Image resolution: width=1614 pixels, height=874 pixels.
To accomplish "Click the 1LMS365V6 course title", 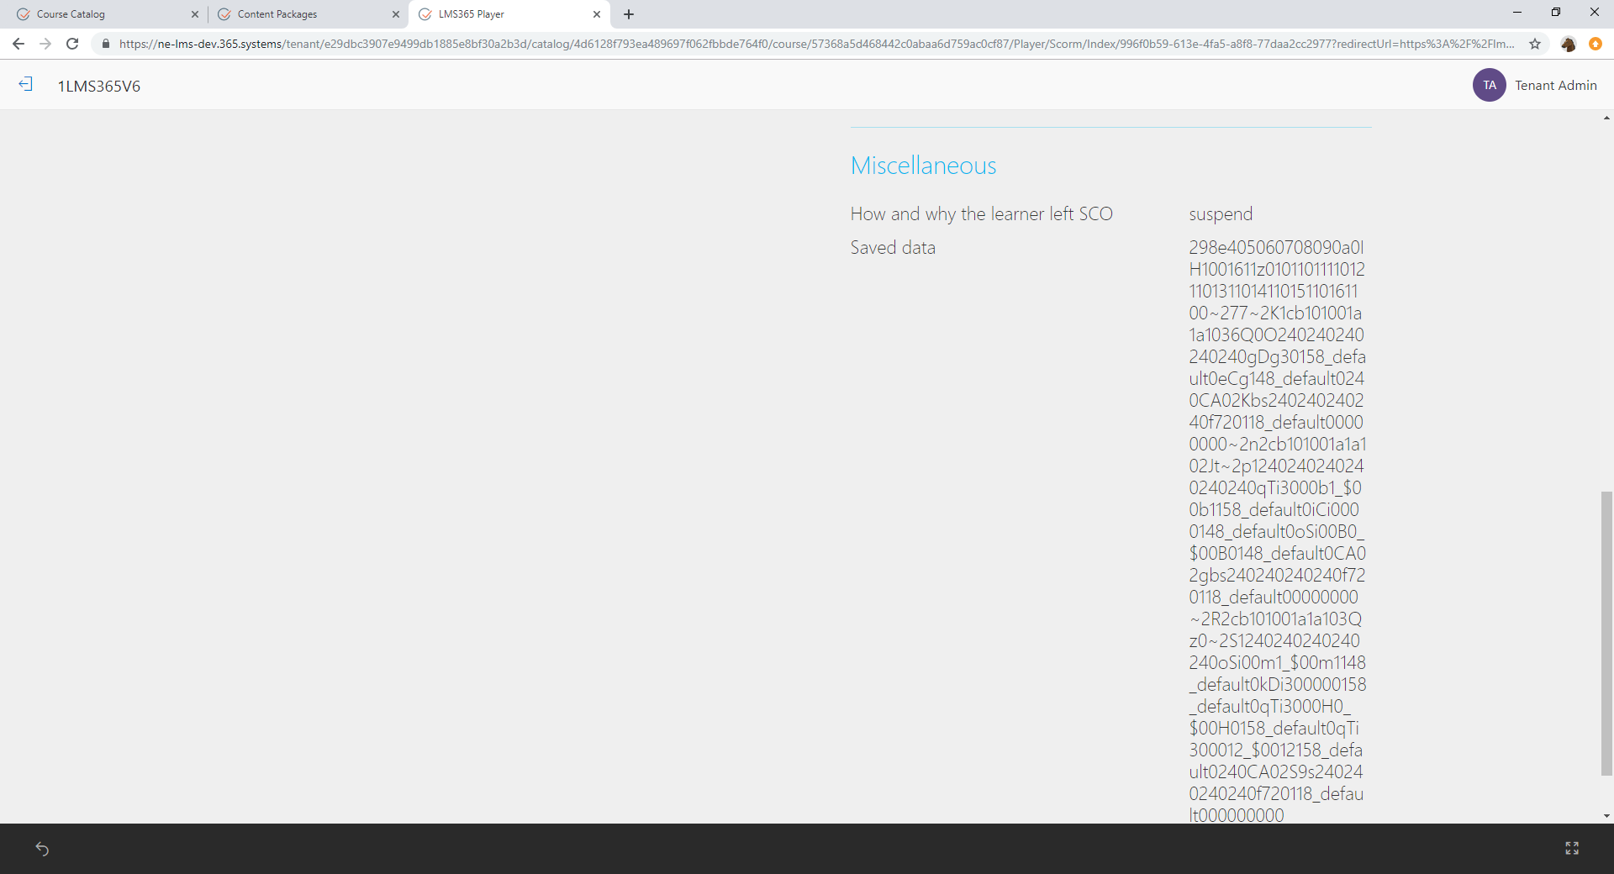I will point(99,86).
